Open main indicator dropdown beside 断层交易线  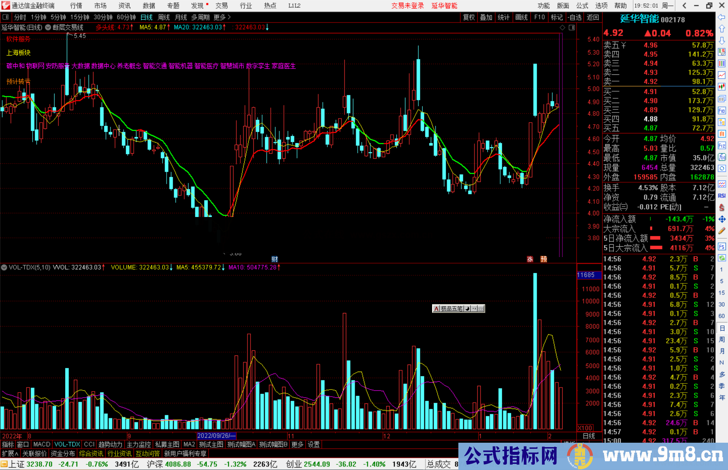(48, 28)
